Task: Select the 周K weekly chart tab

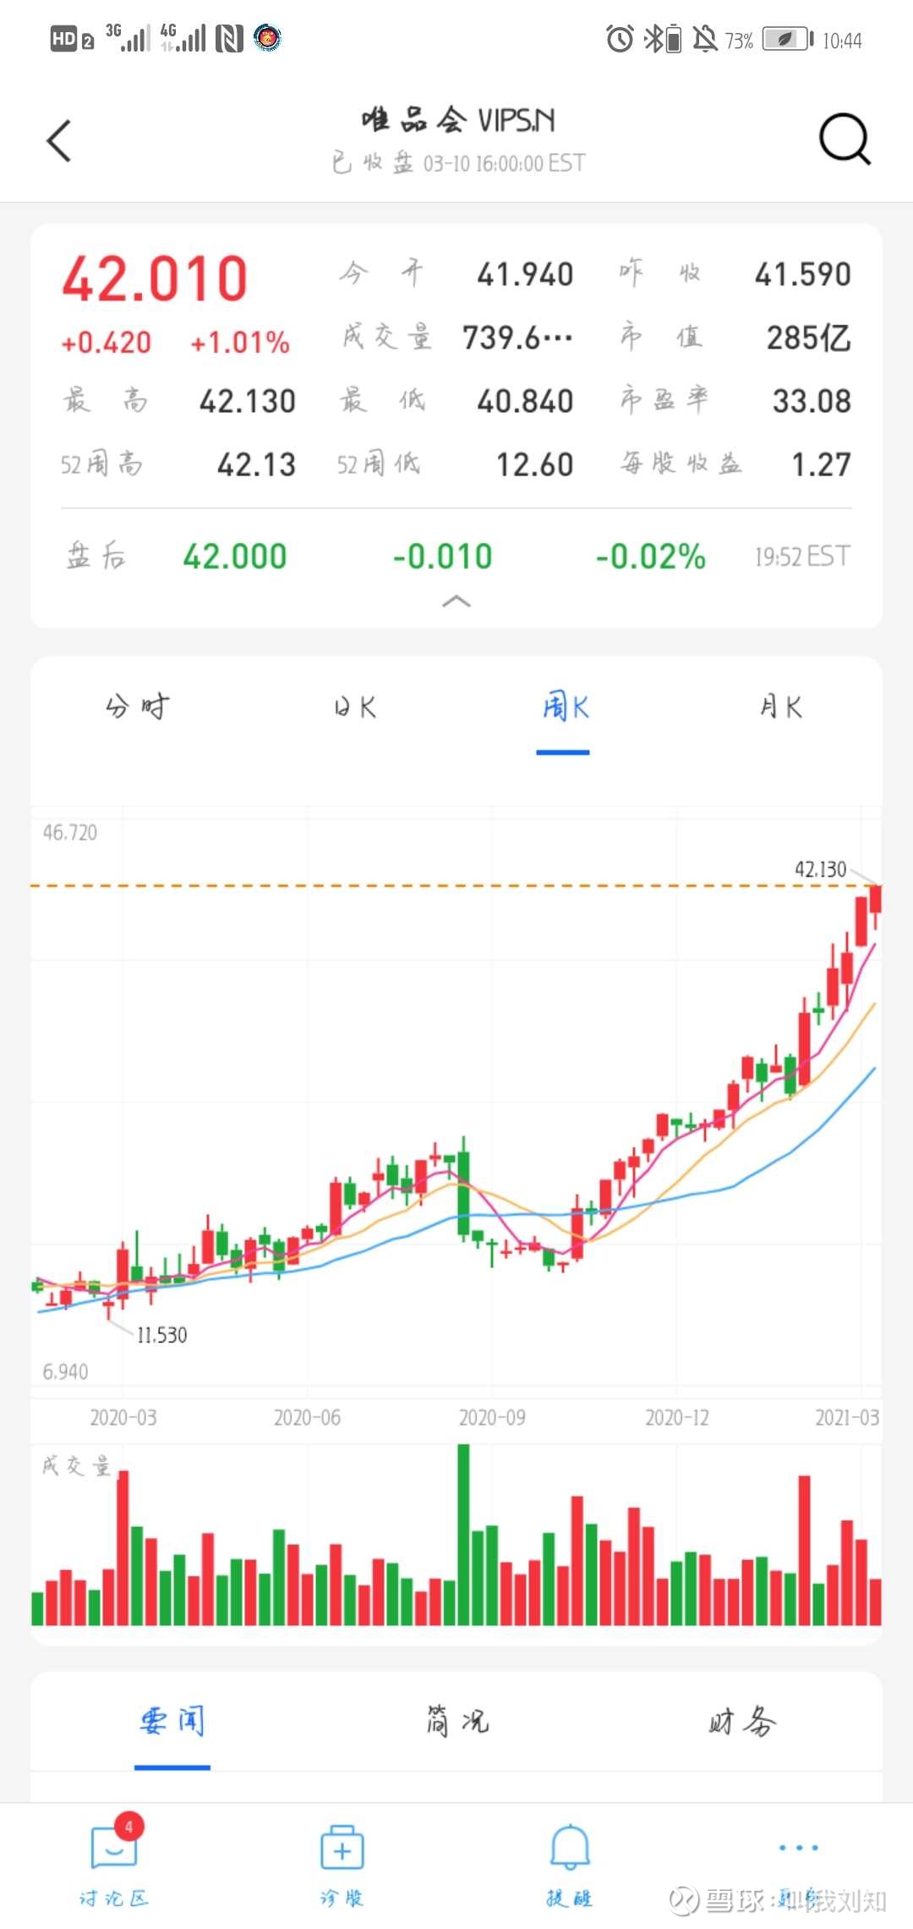Action: click(x=565, y=706)
